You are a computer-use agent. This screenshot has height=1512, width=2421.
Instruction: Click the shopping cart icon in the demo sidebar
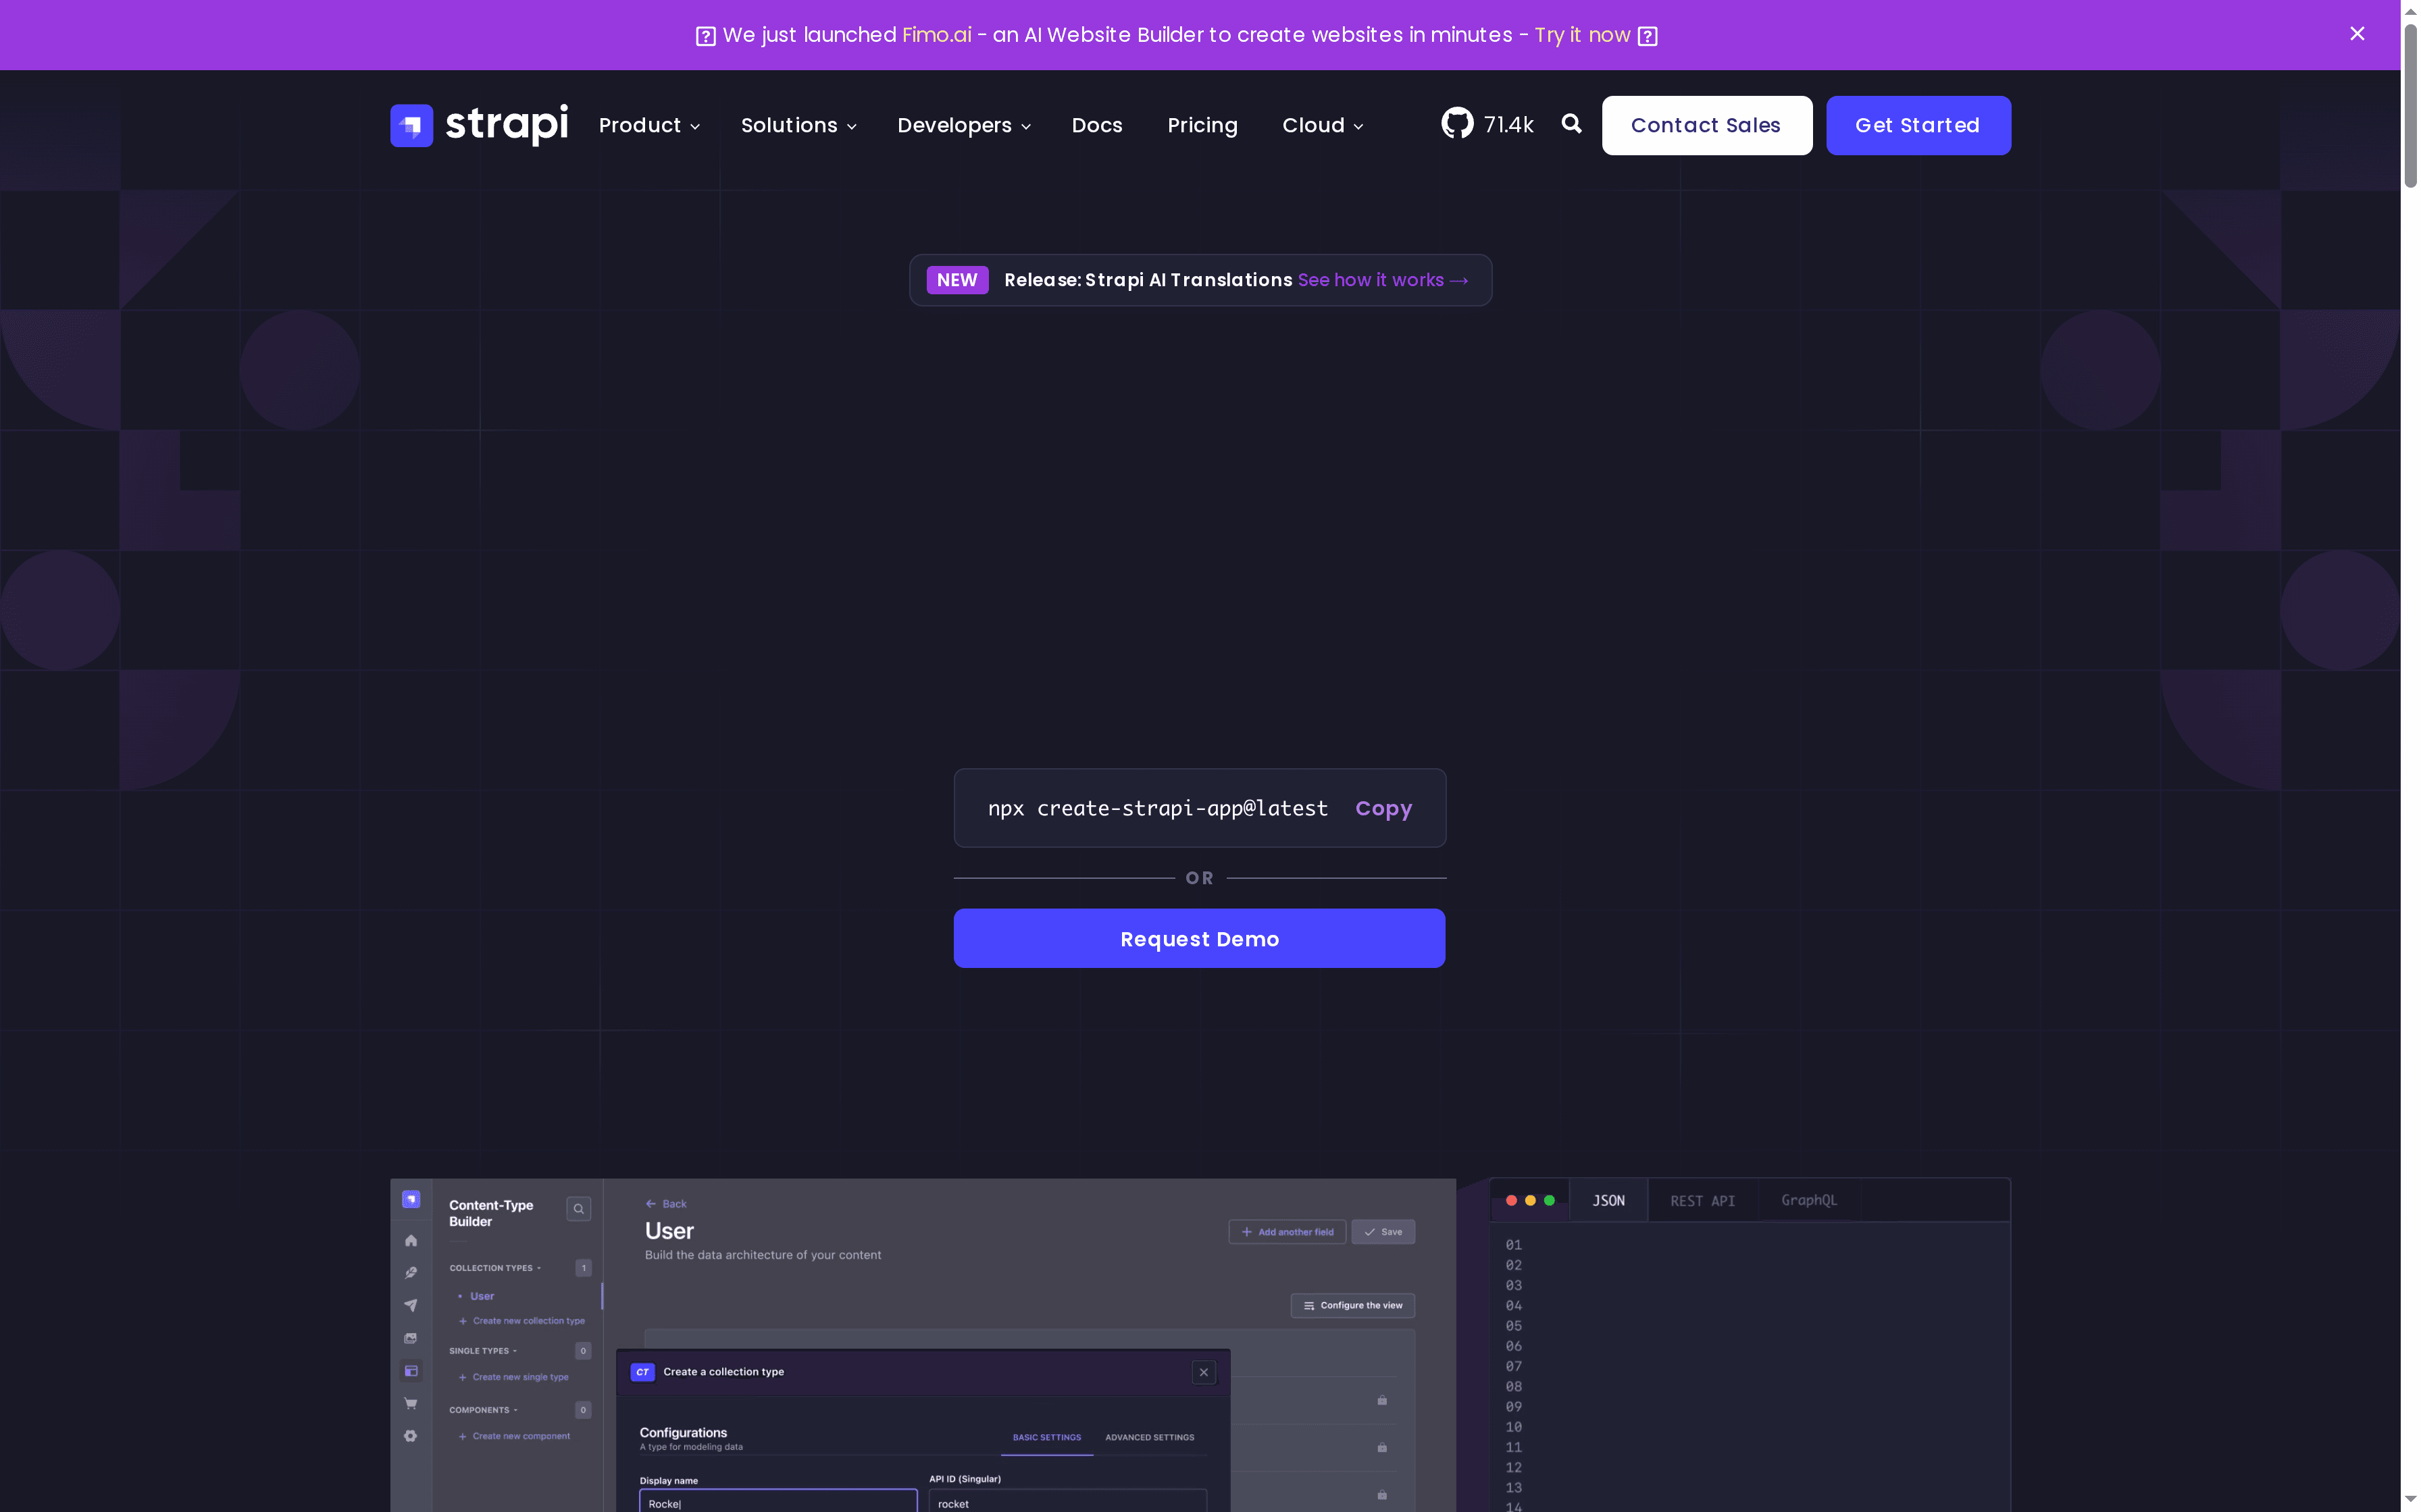pyautogui.click(x=410, y=1403)
